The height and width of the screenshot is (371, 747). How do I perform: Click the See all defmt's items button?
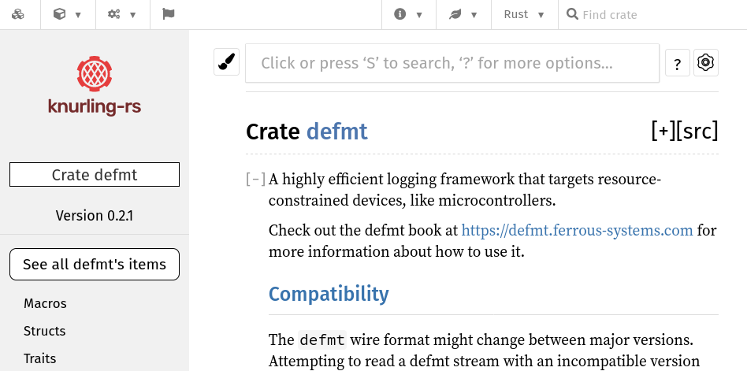[x=95, y=265]
